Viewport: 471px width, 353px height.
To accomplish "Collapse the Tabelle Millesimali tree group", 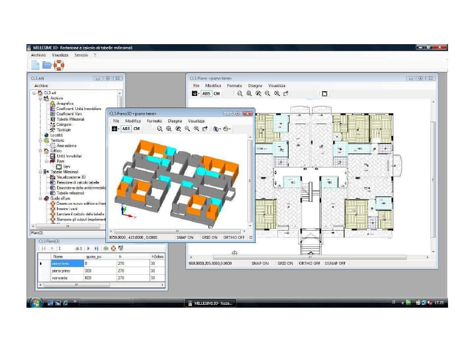I will [40, 172].
